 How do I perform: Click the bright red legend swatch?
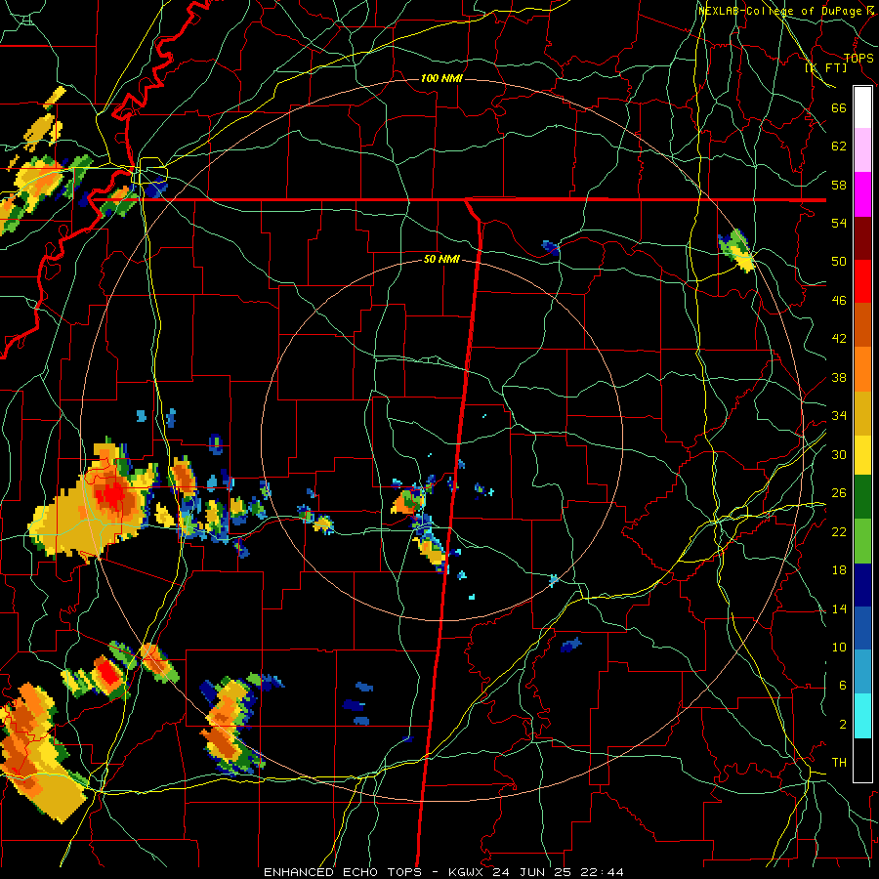(x=862, y=281)
